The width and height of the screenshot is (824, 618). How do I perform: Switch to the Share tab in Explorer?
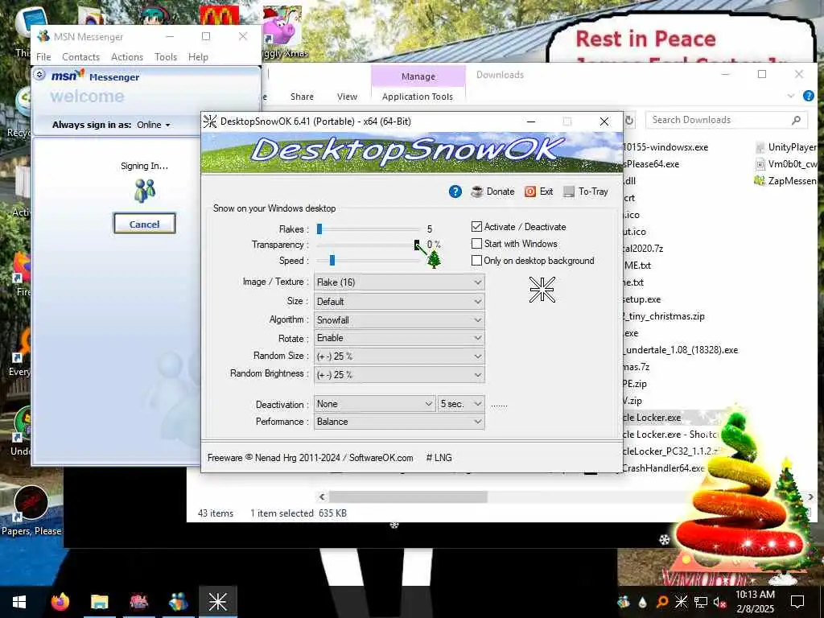(x=303, y=97)
